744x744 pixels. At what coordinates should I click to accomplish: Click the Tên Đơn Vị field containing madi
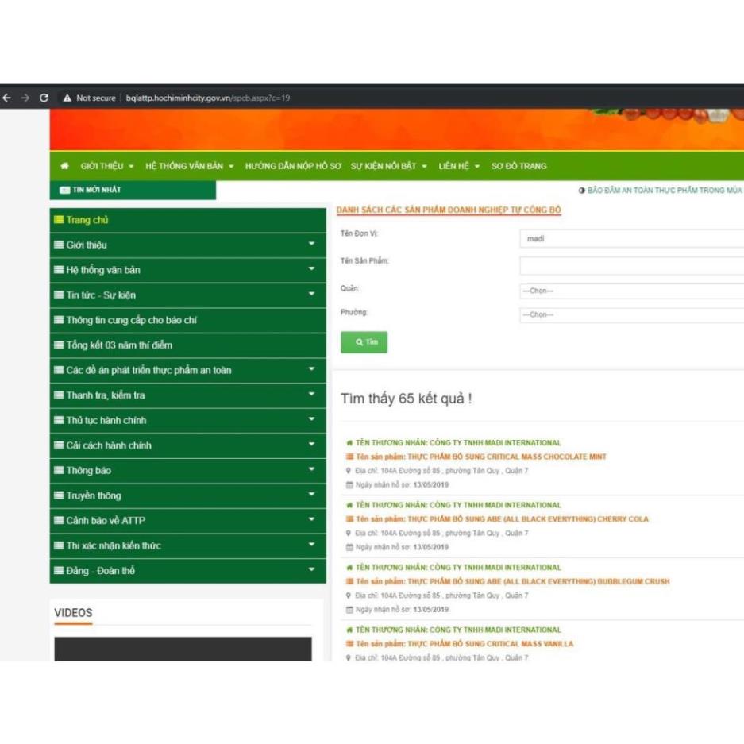point(631,238)
